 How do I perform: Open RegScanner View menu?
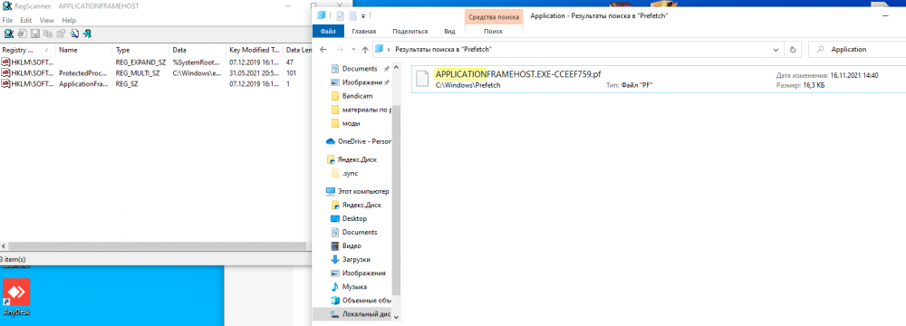(47, 20)
